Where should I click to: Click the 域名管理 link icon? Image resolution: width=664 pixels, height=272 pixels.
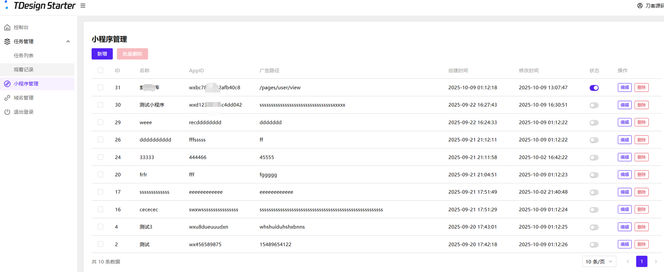tap(7, 98)
